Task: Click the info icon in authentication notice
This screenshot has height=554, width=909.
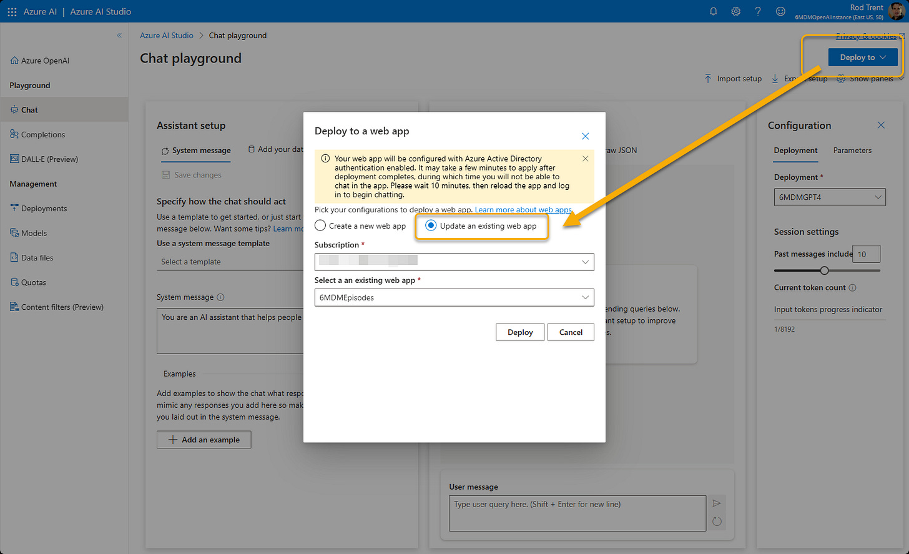Action: pos(325,159)
